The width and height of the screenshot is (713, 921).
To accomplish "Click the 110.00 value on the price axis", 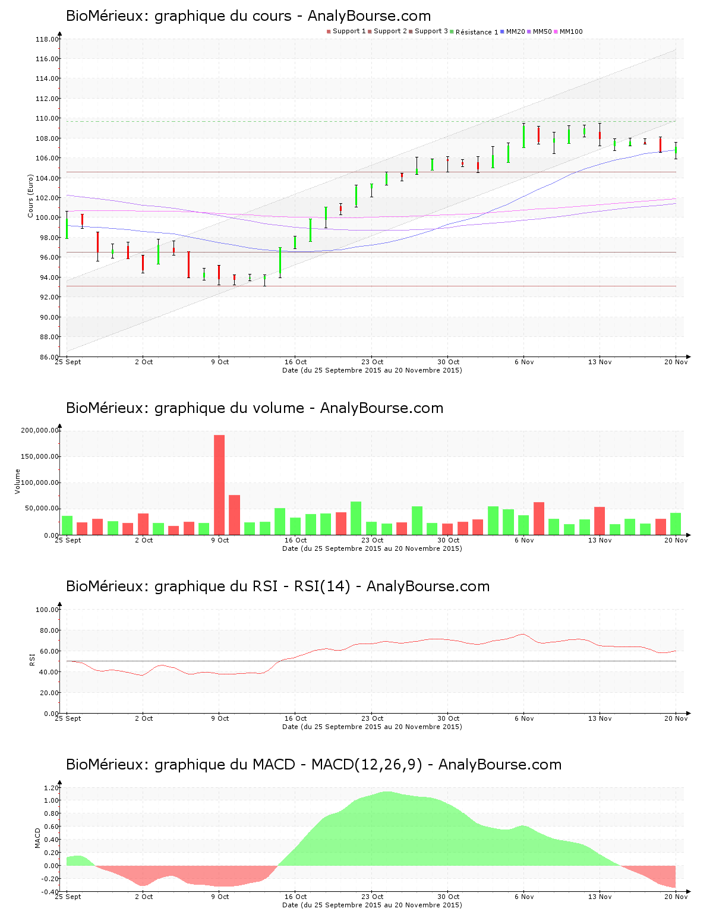I will click(x=47, y=118).
